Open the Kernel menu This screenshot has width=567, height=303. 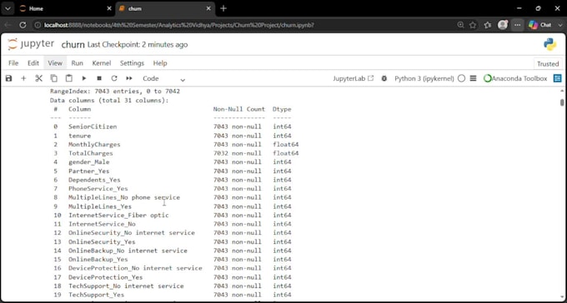(102, 63)
